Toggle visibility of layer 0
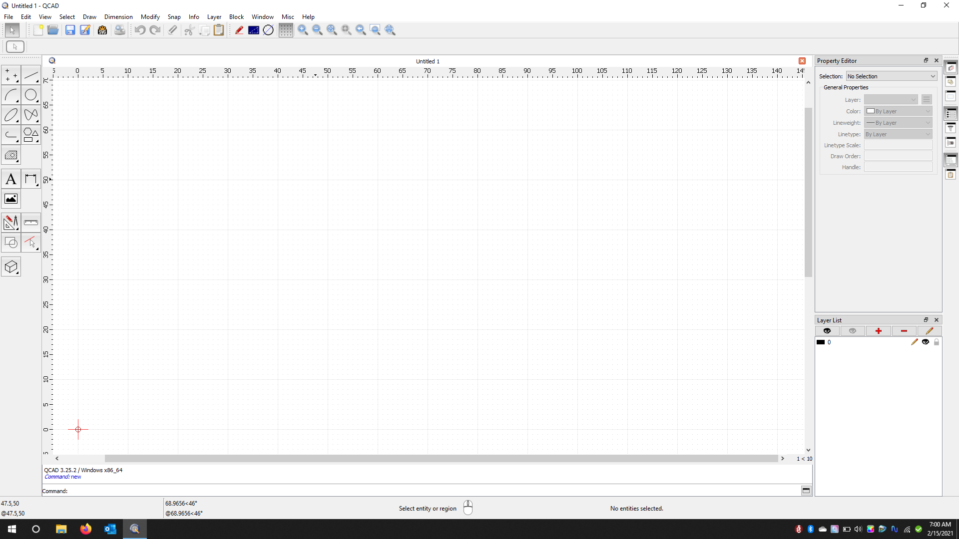Screen dimensions: 959x539 point(926,342)
